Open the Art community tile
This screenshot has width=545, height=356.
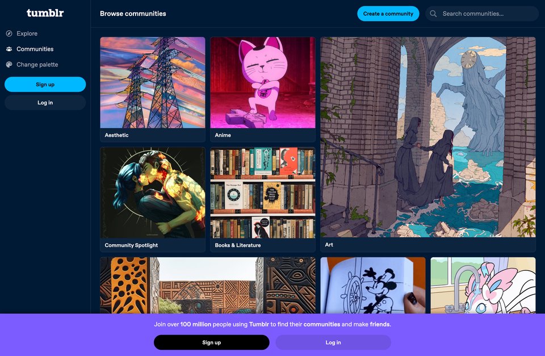point(428,144)
